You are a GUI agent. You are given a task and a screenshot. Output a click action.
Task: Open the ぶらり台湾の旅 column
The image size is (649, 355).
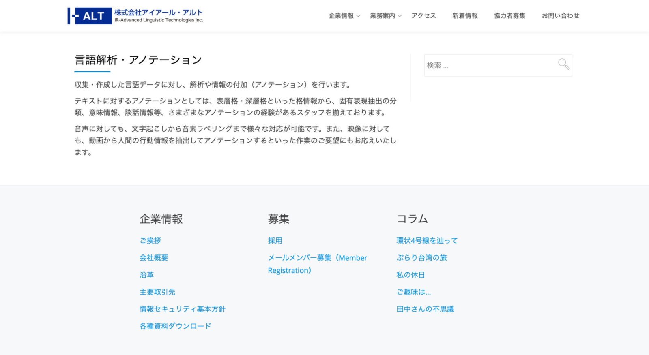[x=421, y=258]
